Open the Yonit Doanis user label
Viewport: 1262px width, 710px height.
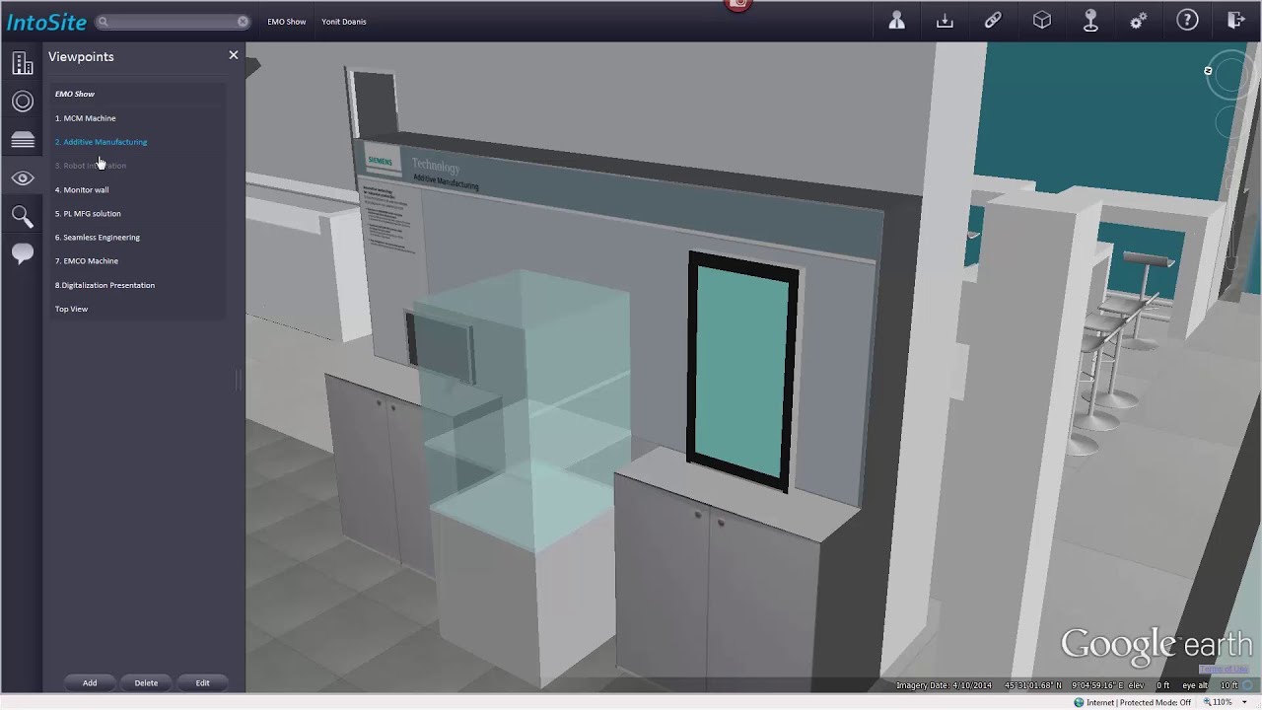point(344,22)
